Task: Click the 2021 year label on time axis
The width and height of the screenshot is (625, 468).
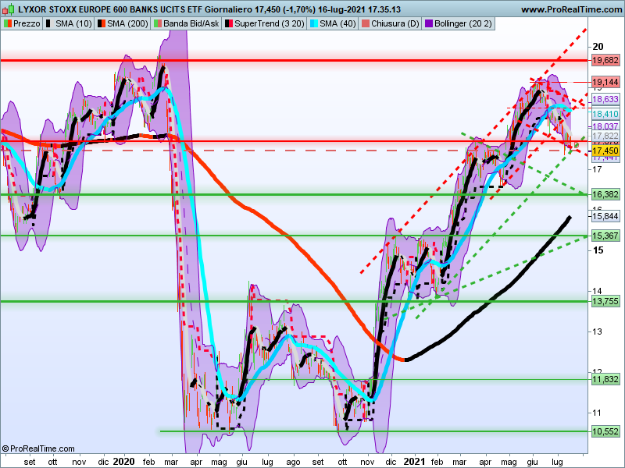Action: (x=414, y=462)
